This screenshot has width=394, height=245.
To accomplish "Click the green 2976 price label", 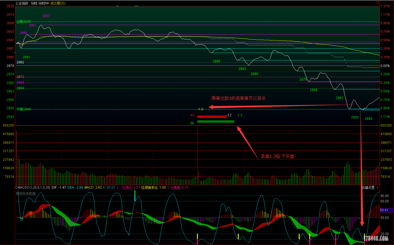I will pos(303,80).
